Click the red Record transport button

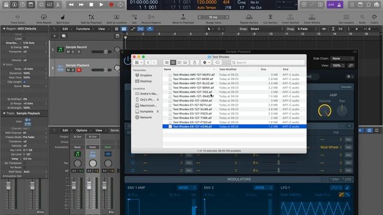[111, 5]
